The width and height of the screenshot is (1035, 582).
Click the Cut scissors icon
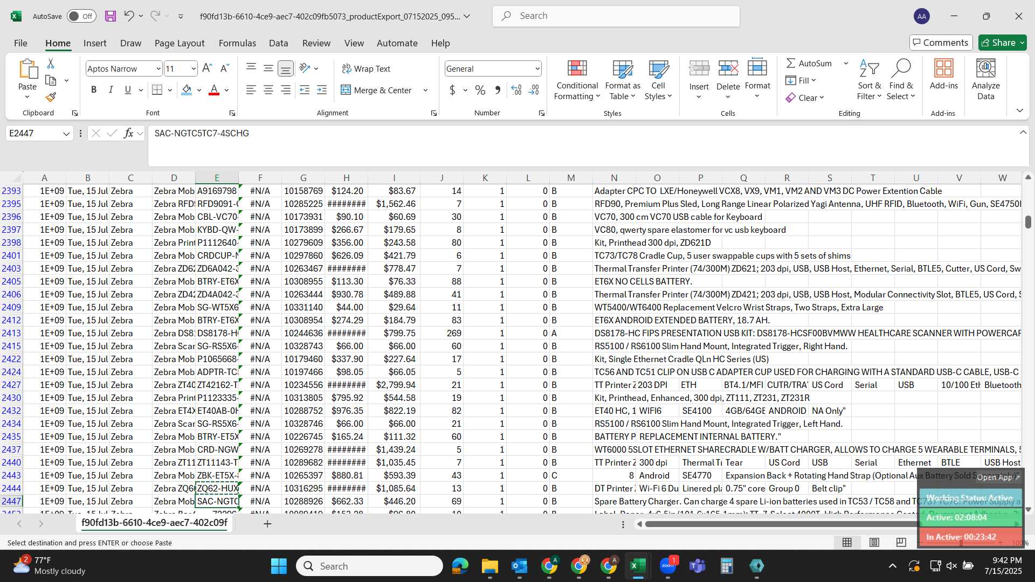[x=51, y=64]
